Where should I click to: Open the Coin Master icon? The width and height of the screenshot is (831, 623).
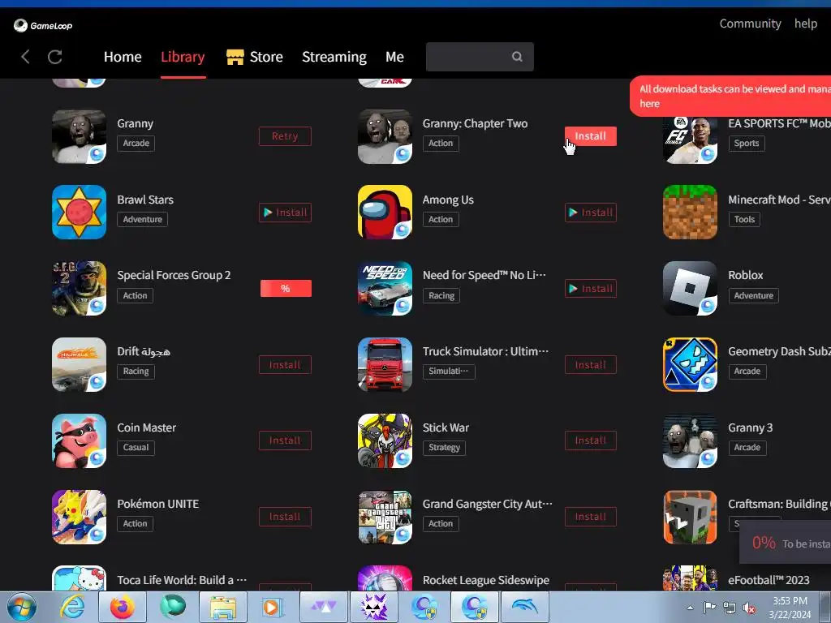(x=79, y=440)
